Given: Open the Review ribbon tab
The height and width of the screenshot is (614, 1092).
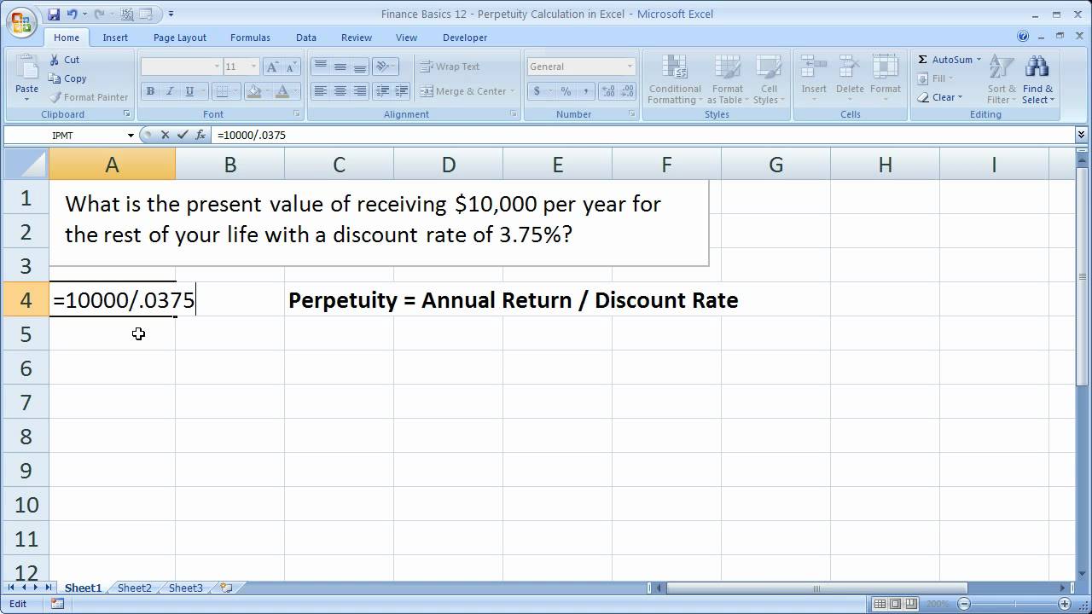Looking at the screenshot, I should coord(357,38).
